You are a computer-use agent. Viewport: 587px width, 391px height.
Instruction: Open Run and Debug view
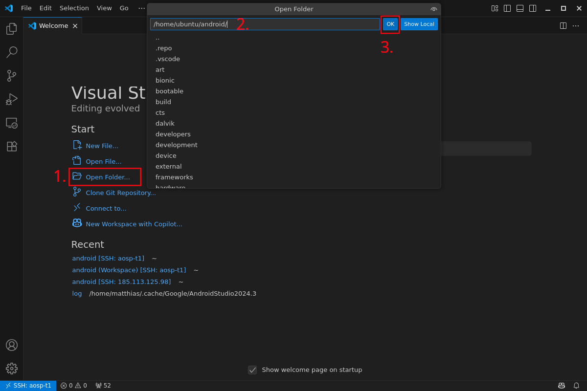pos(12,99)
